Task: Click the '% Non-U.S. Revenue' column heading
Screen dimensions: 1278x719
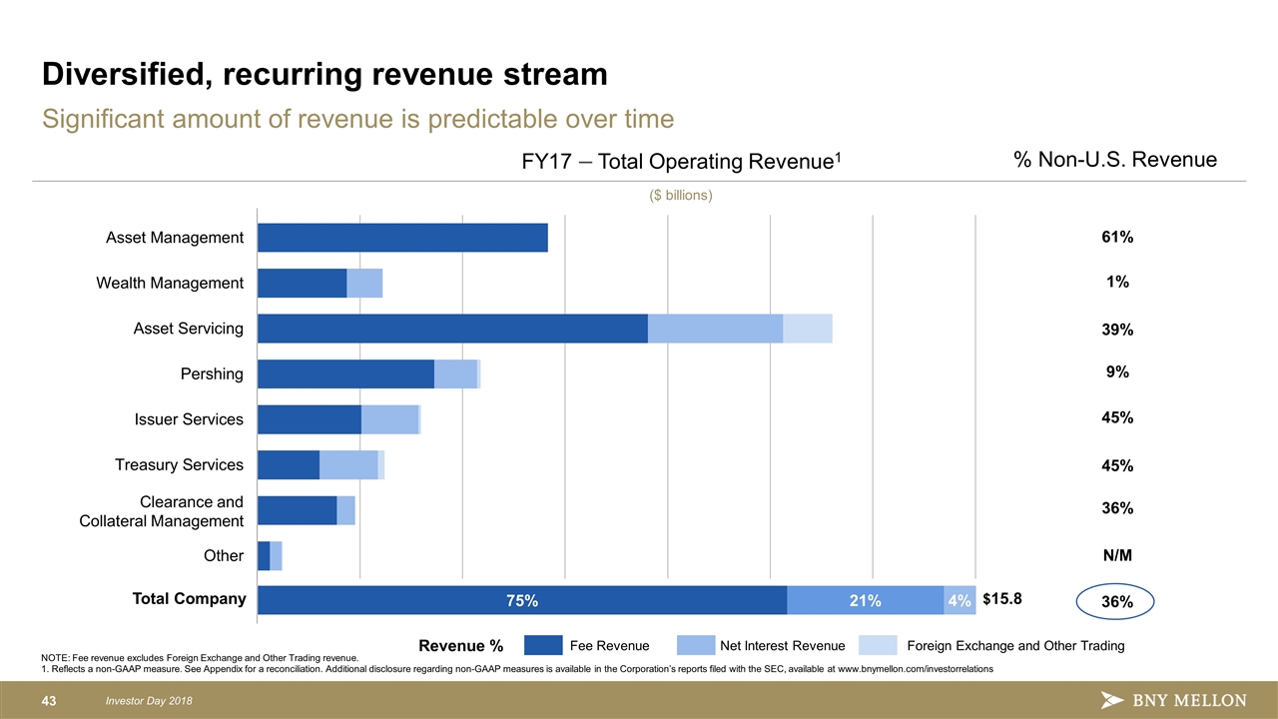Action: pyautogui.click(x=1115, y=159)
